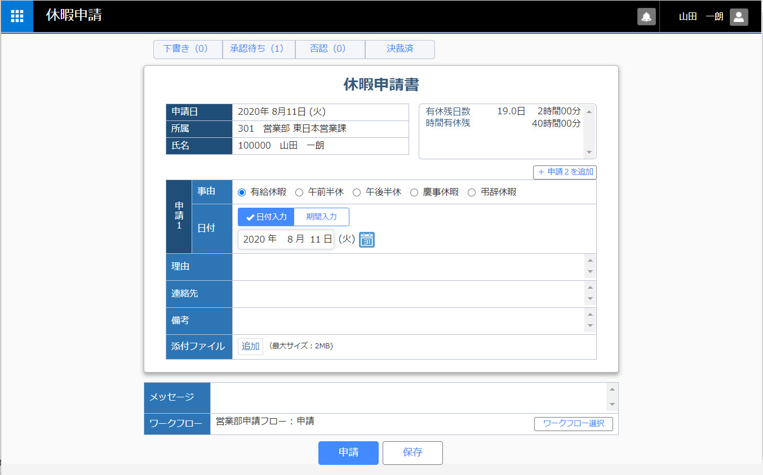763x475 pixels.
Task: Click the notification bell icon
Action: pyautogui.click(x=646, y=17)
